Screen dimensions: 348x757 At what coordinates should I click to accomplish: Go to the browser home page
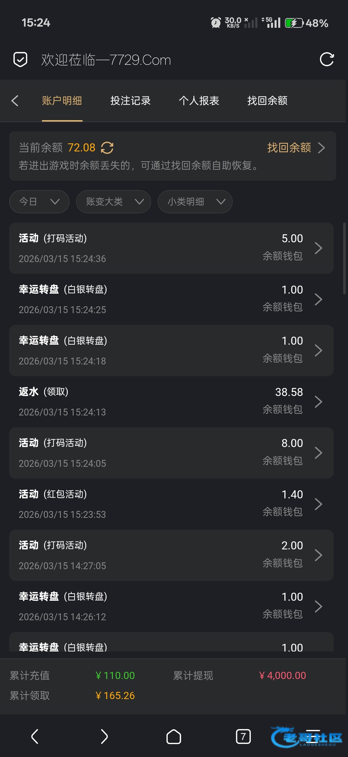click(173, 736)
